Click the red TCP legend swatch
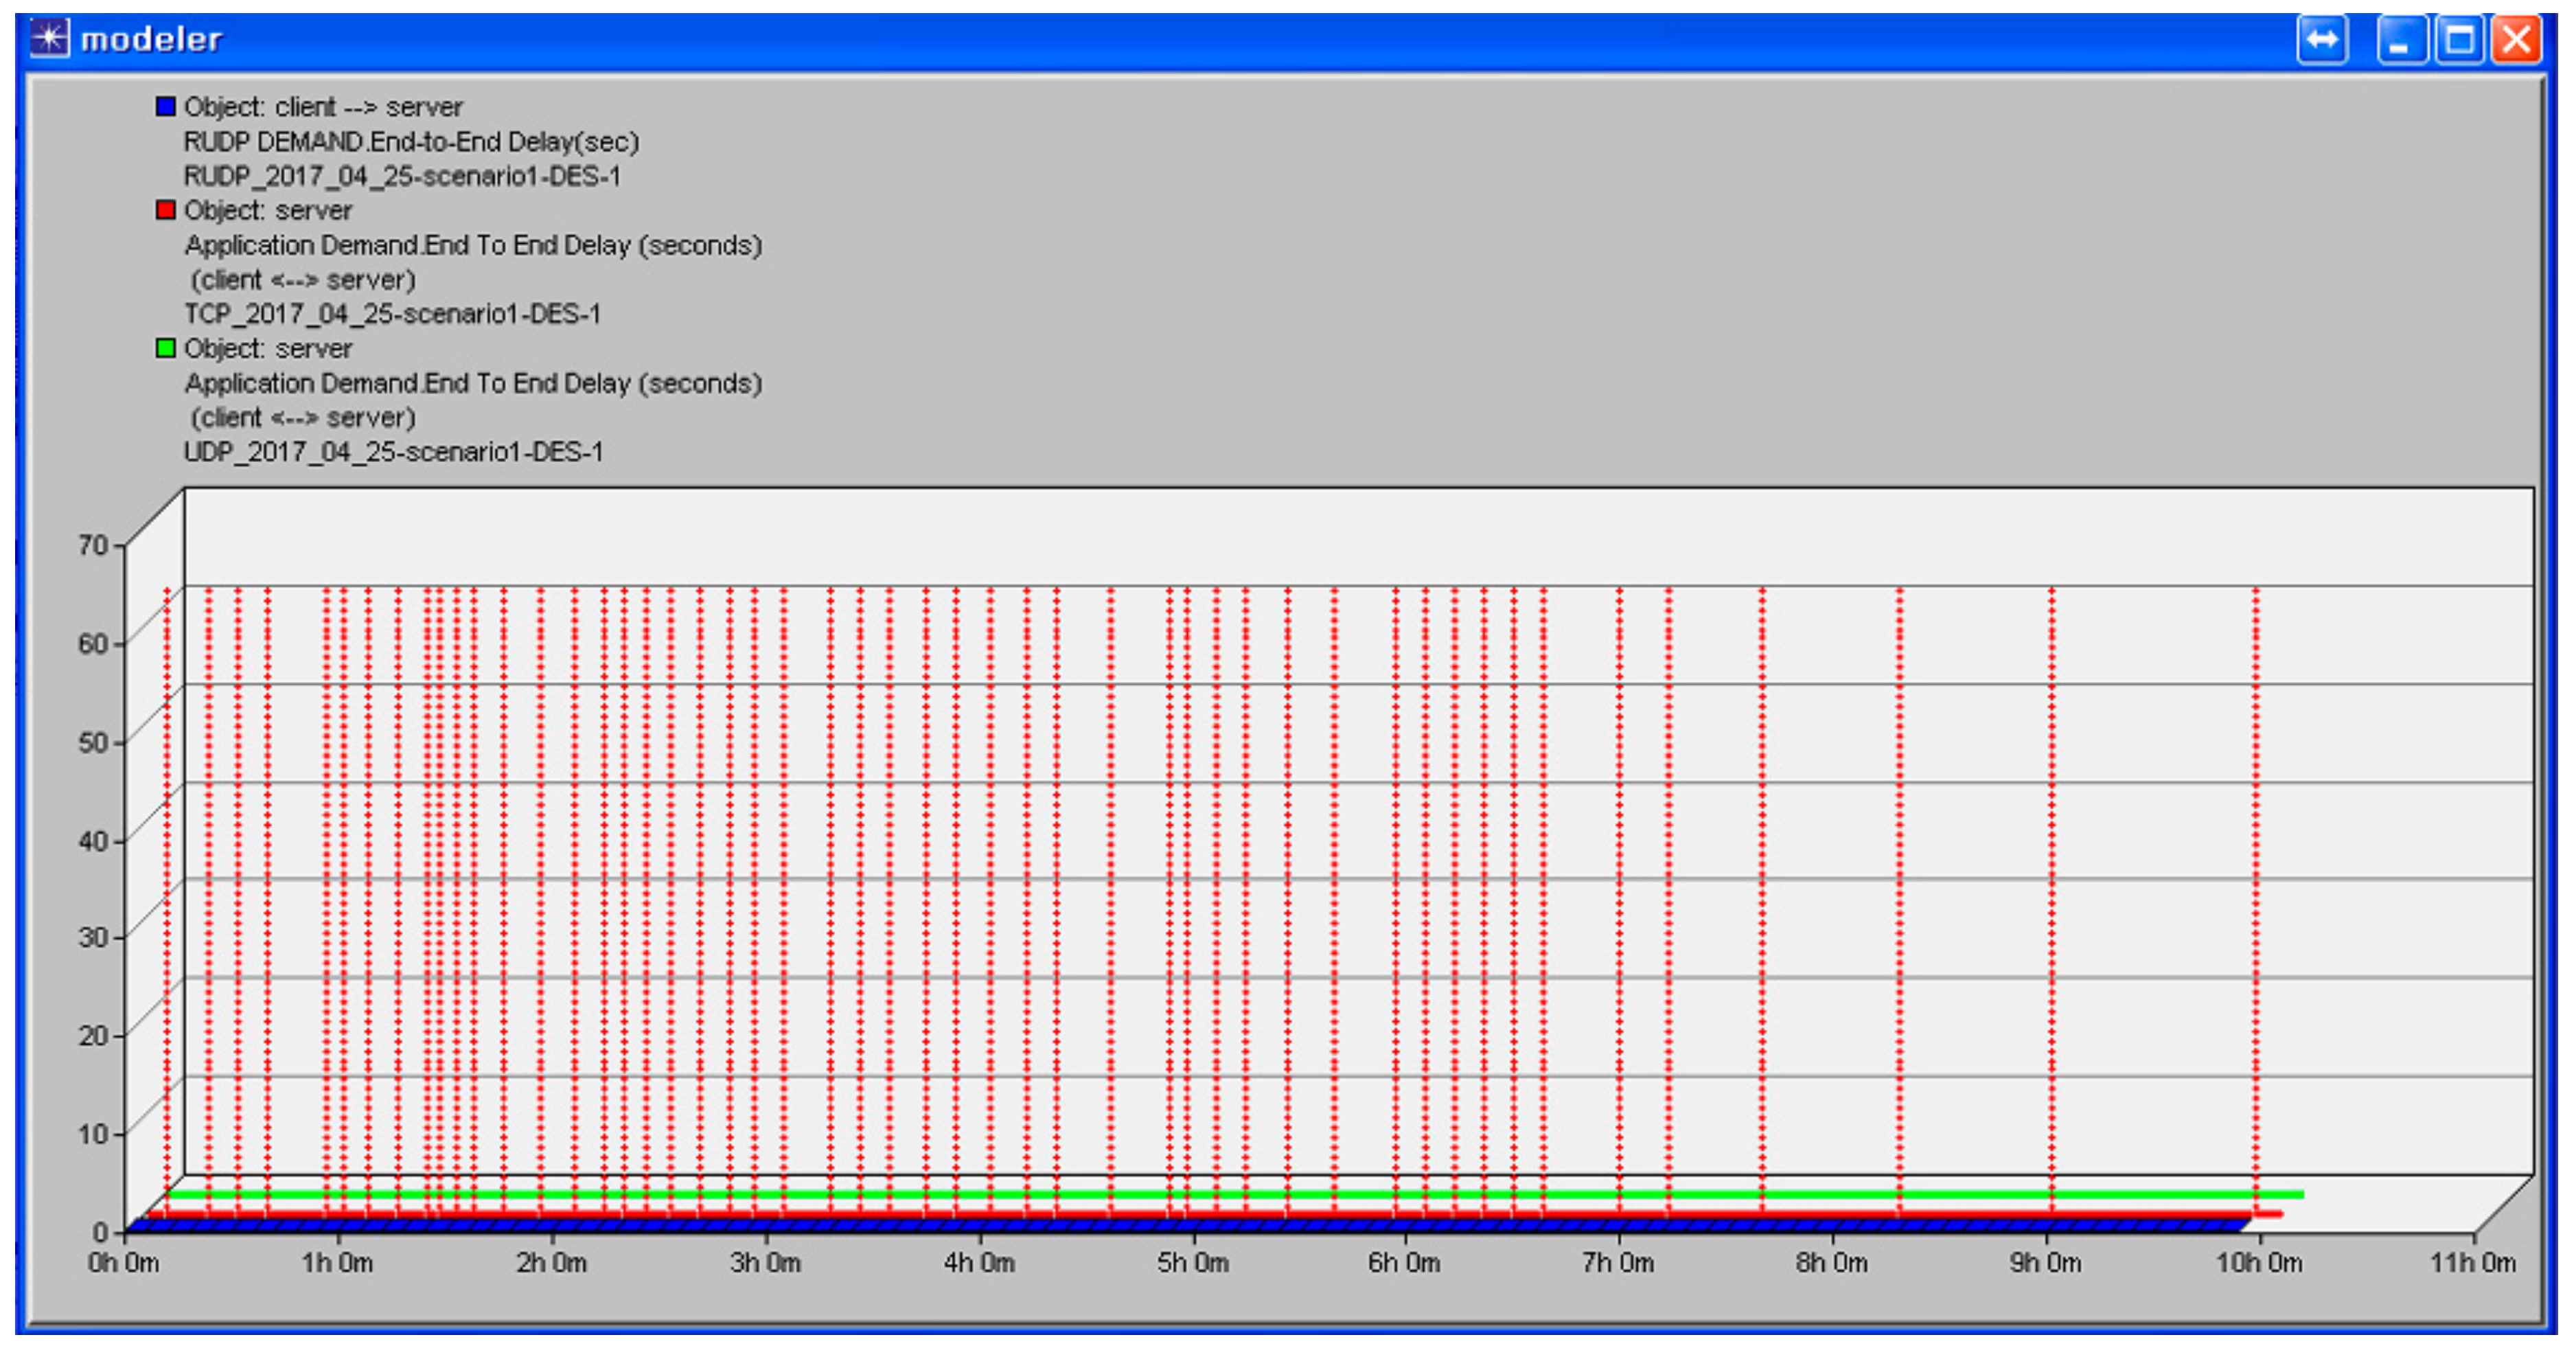The height and width of the screenshot is (1346, 2576). point(166,210)
